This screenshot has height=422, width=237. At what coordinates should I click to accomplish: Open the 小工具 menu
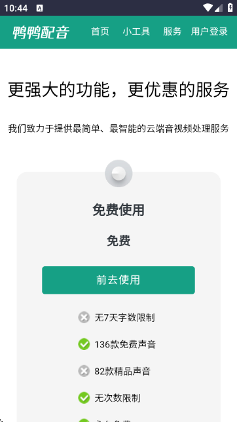click(x=136, y=31)
